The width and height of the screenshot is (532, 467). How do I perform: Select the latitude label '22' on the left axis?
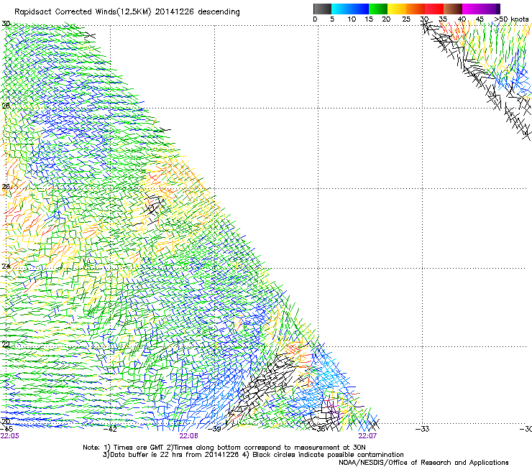click(6, 345)
